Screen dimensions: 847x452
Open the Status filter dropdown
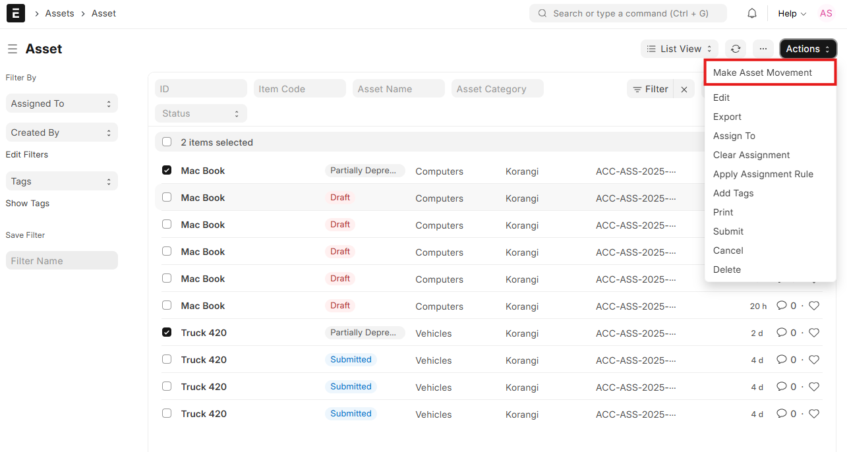[x=200, y=113]
